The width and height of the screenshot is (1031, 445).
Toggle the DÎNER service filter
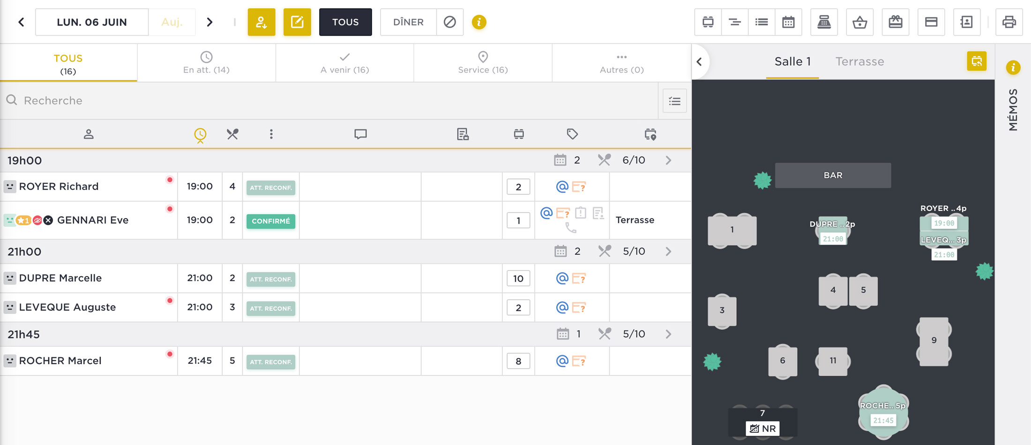click(x=408, y=22)
